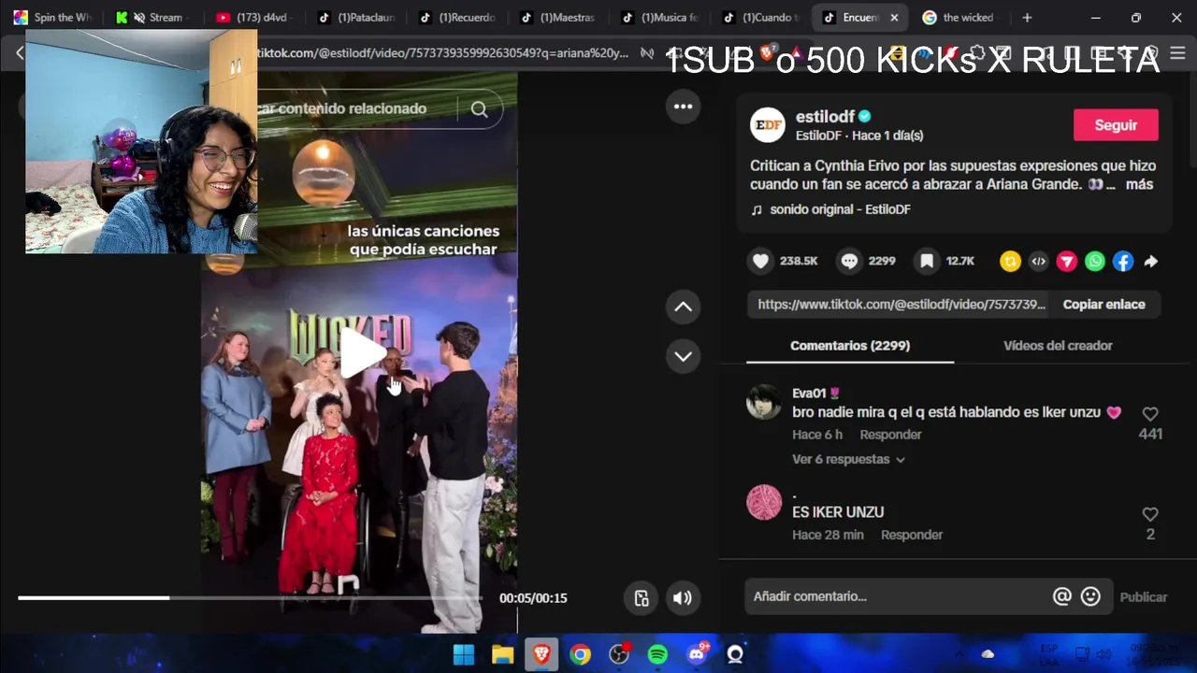This screenshot has width=1197, height=673.
Task: Go to next video with down arrow
Action: click(x=684, y=356)
